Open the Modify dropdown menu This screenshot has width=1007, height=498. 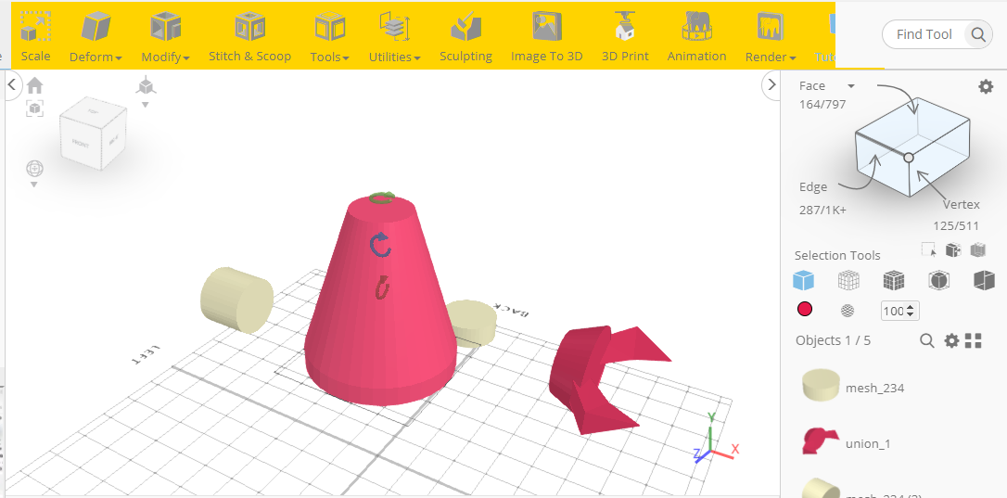[166, 37]
